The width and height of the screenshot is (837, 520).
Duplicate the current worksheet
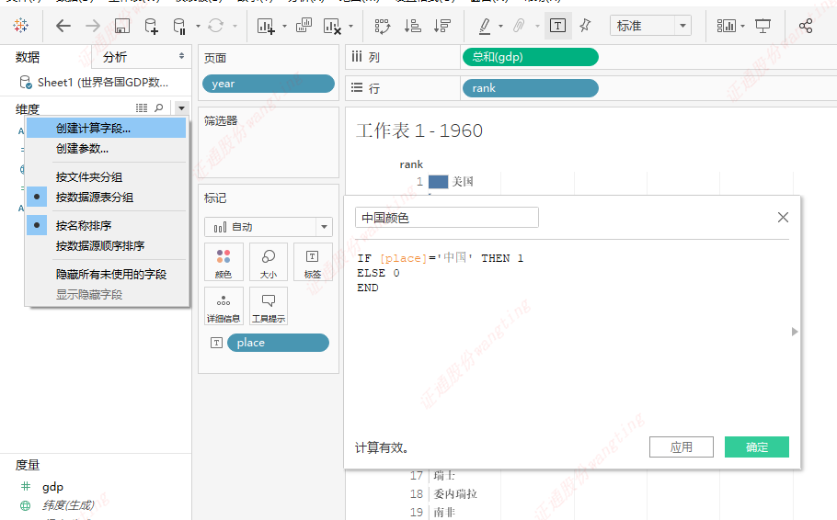pos(304,25)
